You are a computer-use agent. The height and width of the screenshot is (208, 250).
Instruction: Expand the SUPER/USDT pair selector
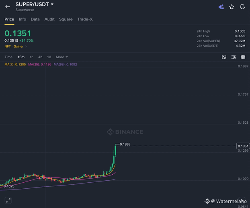pyautogui.click(x=35, y=4)
